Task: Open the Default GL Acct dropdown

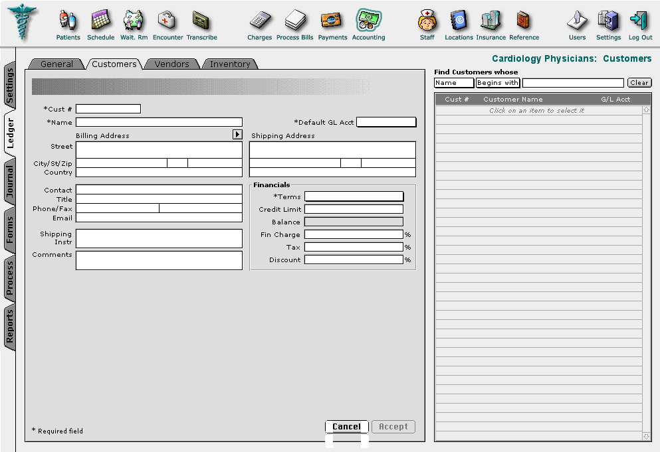Action: click(386, 122)
